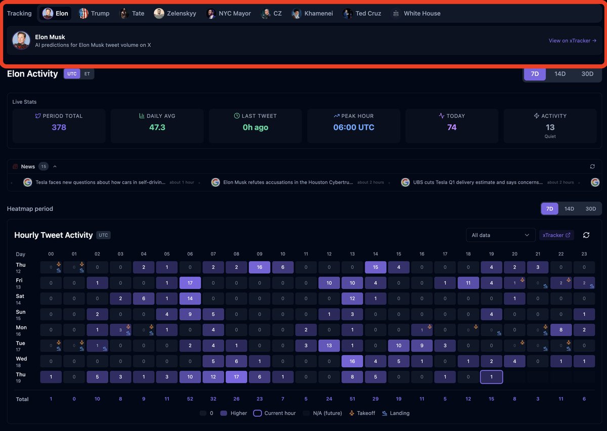Click the news refresh icon
The image size is (607, 431).
592,166
